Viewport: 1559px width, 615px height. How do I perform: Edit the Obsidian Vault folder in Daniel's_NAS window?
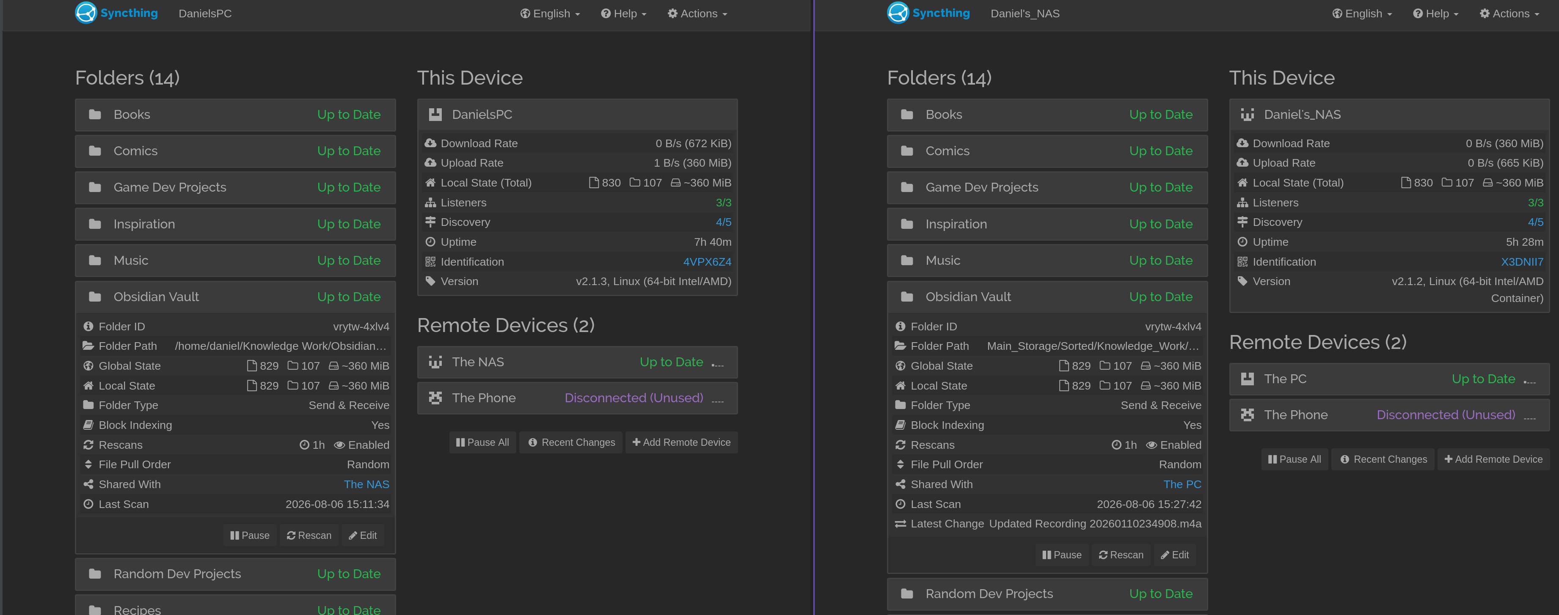point(1175,555)
